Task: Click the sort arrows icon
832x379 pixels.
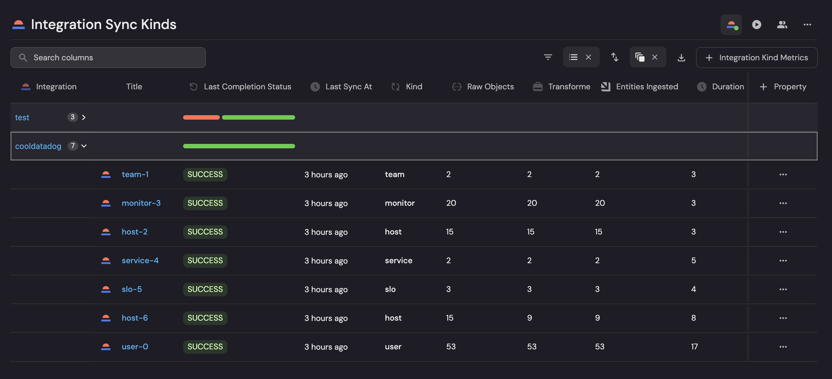Action: [x=615, y=57]
